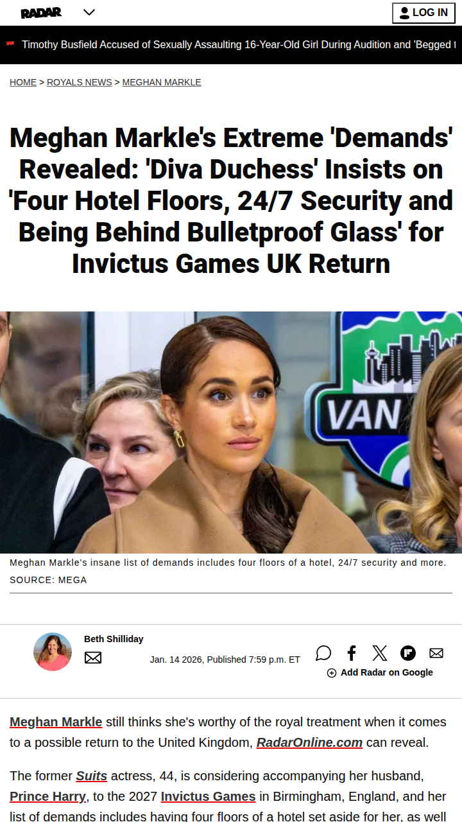This screenshot has height=822, width=462.
Task: Click Add Radar on Google
Action: click(x=380, y=672)
